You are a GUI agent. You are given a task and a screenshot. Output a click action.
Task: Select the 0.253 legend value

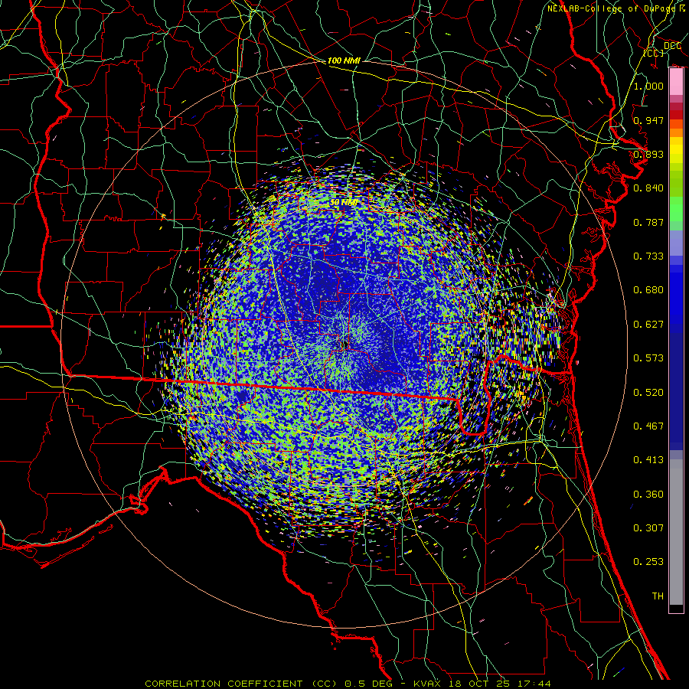click(648, 562)
